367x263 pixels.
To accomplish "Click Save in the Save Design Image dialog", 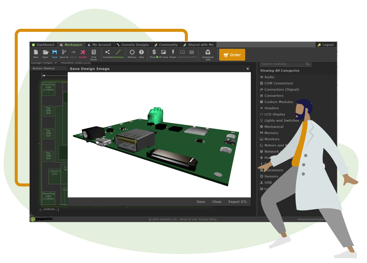I will pos(201,202).
